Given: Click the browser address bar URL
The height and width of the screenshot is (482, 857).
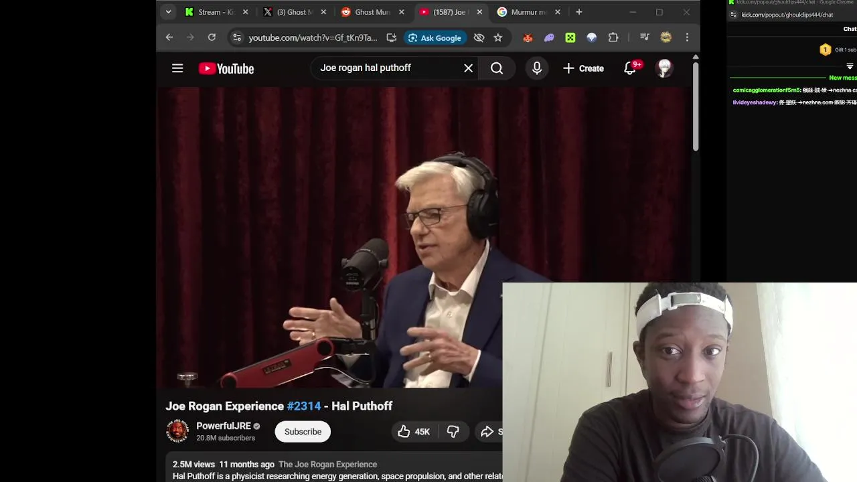Looking at the screenshot, I should coord(313,37).
